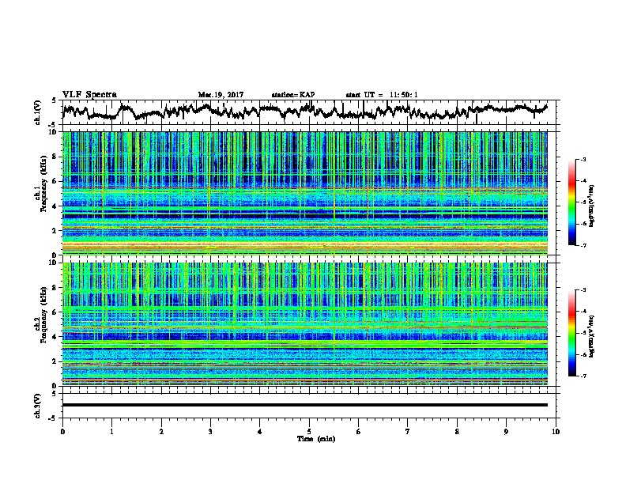Click the "-3" label on upper color bar
Image resolution: width=626 pixels, height=484 pixels.
coord(583,159)
